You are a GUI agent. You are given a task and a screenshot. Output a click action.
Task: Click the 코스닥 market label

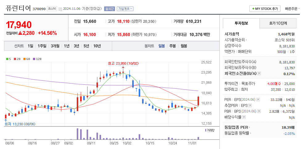point(52,9)
